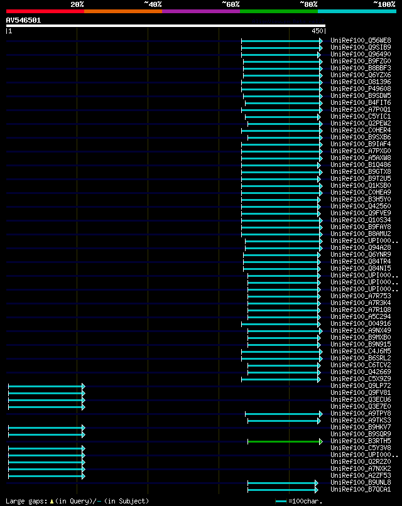Image resolution: width=402 pixels, height=506 pixels.
Task: Open hit UniRef100_A5C294
Action: coord(361,316)
